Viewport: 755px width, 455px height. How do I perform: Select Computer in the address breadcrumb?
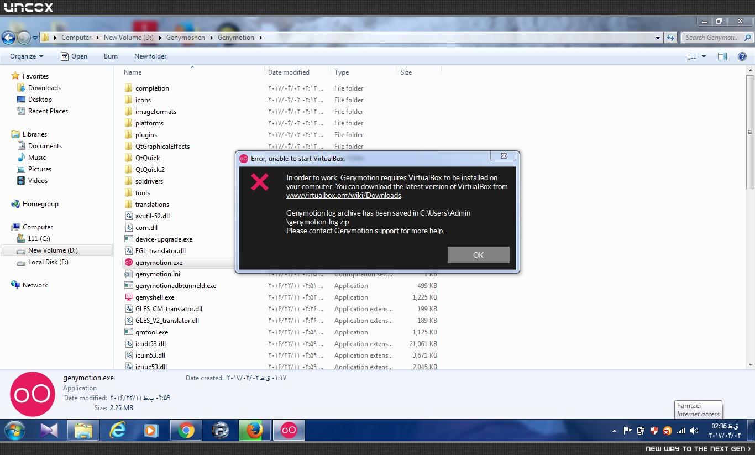(x=76, y=38)
